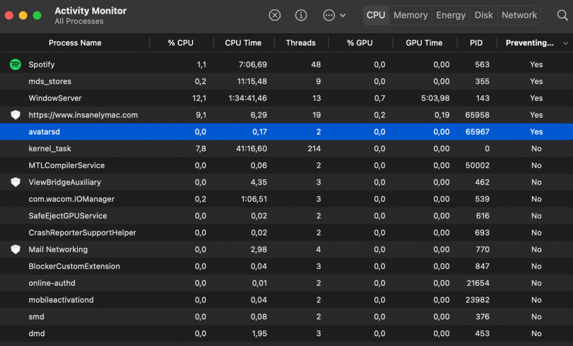Image resolution: width=573 pixels, height=346 pixels.
Task: Select the WindowServer process row
Action: pos(286,98)
